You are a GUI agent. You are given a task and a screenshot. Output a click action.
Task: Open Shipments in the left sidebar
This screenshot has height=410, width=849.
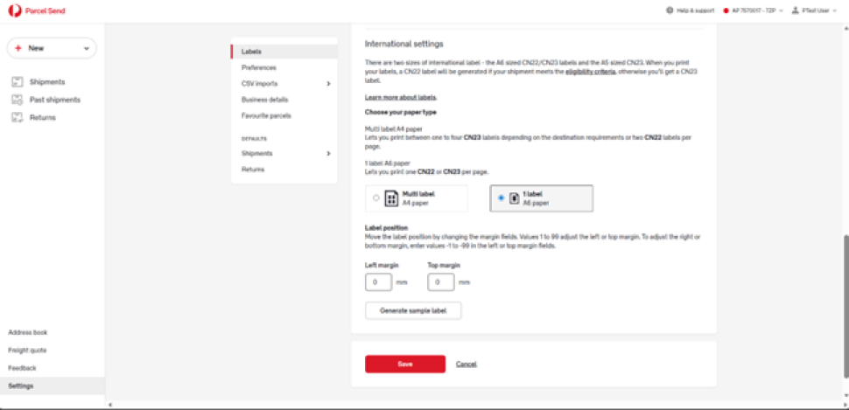47,82
